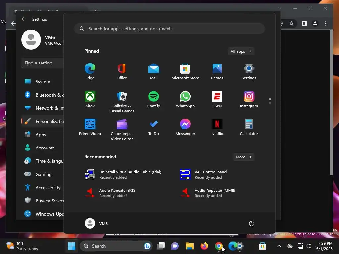This screenshot has height=254, width=339.
Task: Click the Windows Start button
Action: [72, 246]
